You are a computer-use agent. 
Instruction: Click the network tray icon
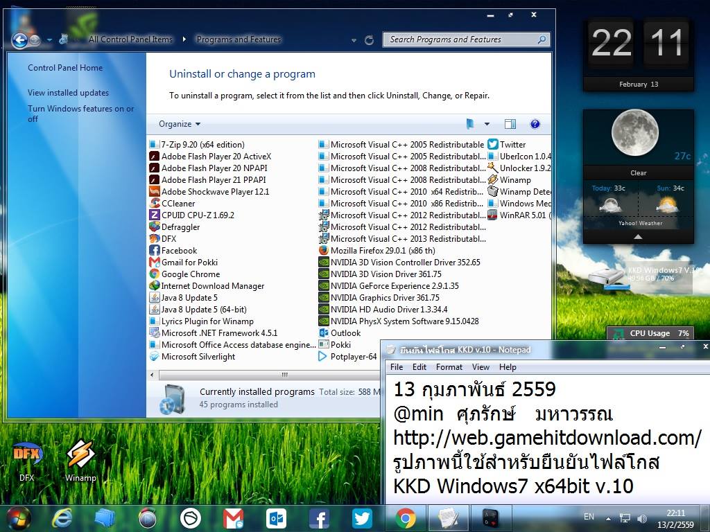pos(625,518)
